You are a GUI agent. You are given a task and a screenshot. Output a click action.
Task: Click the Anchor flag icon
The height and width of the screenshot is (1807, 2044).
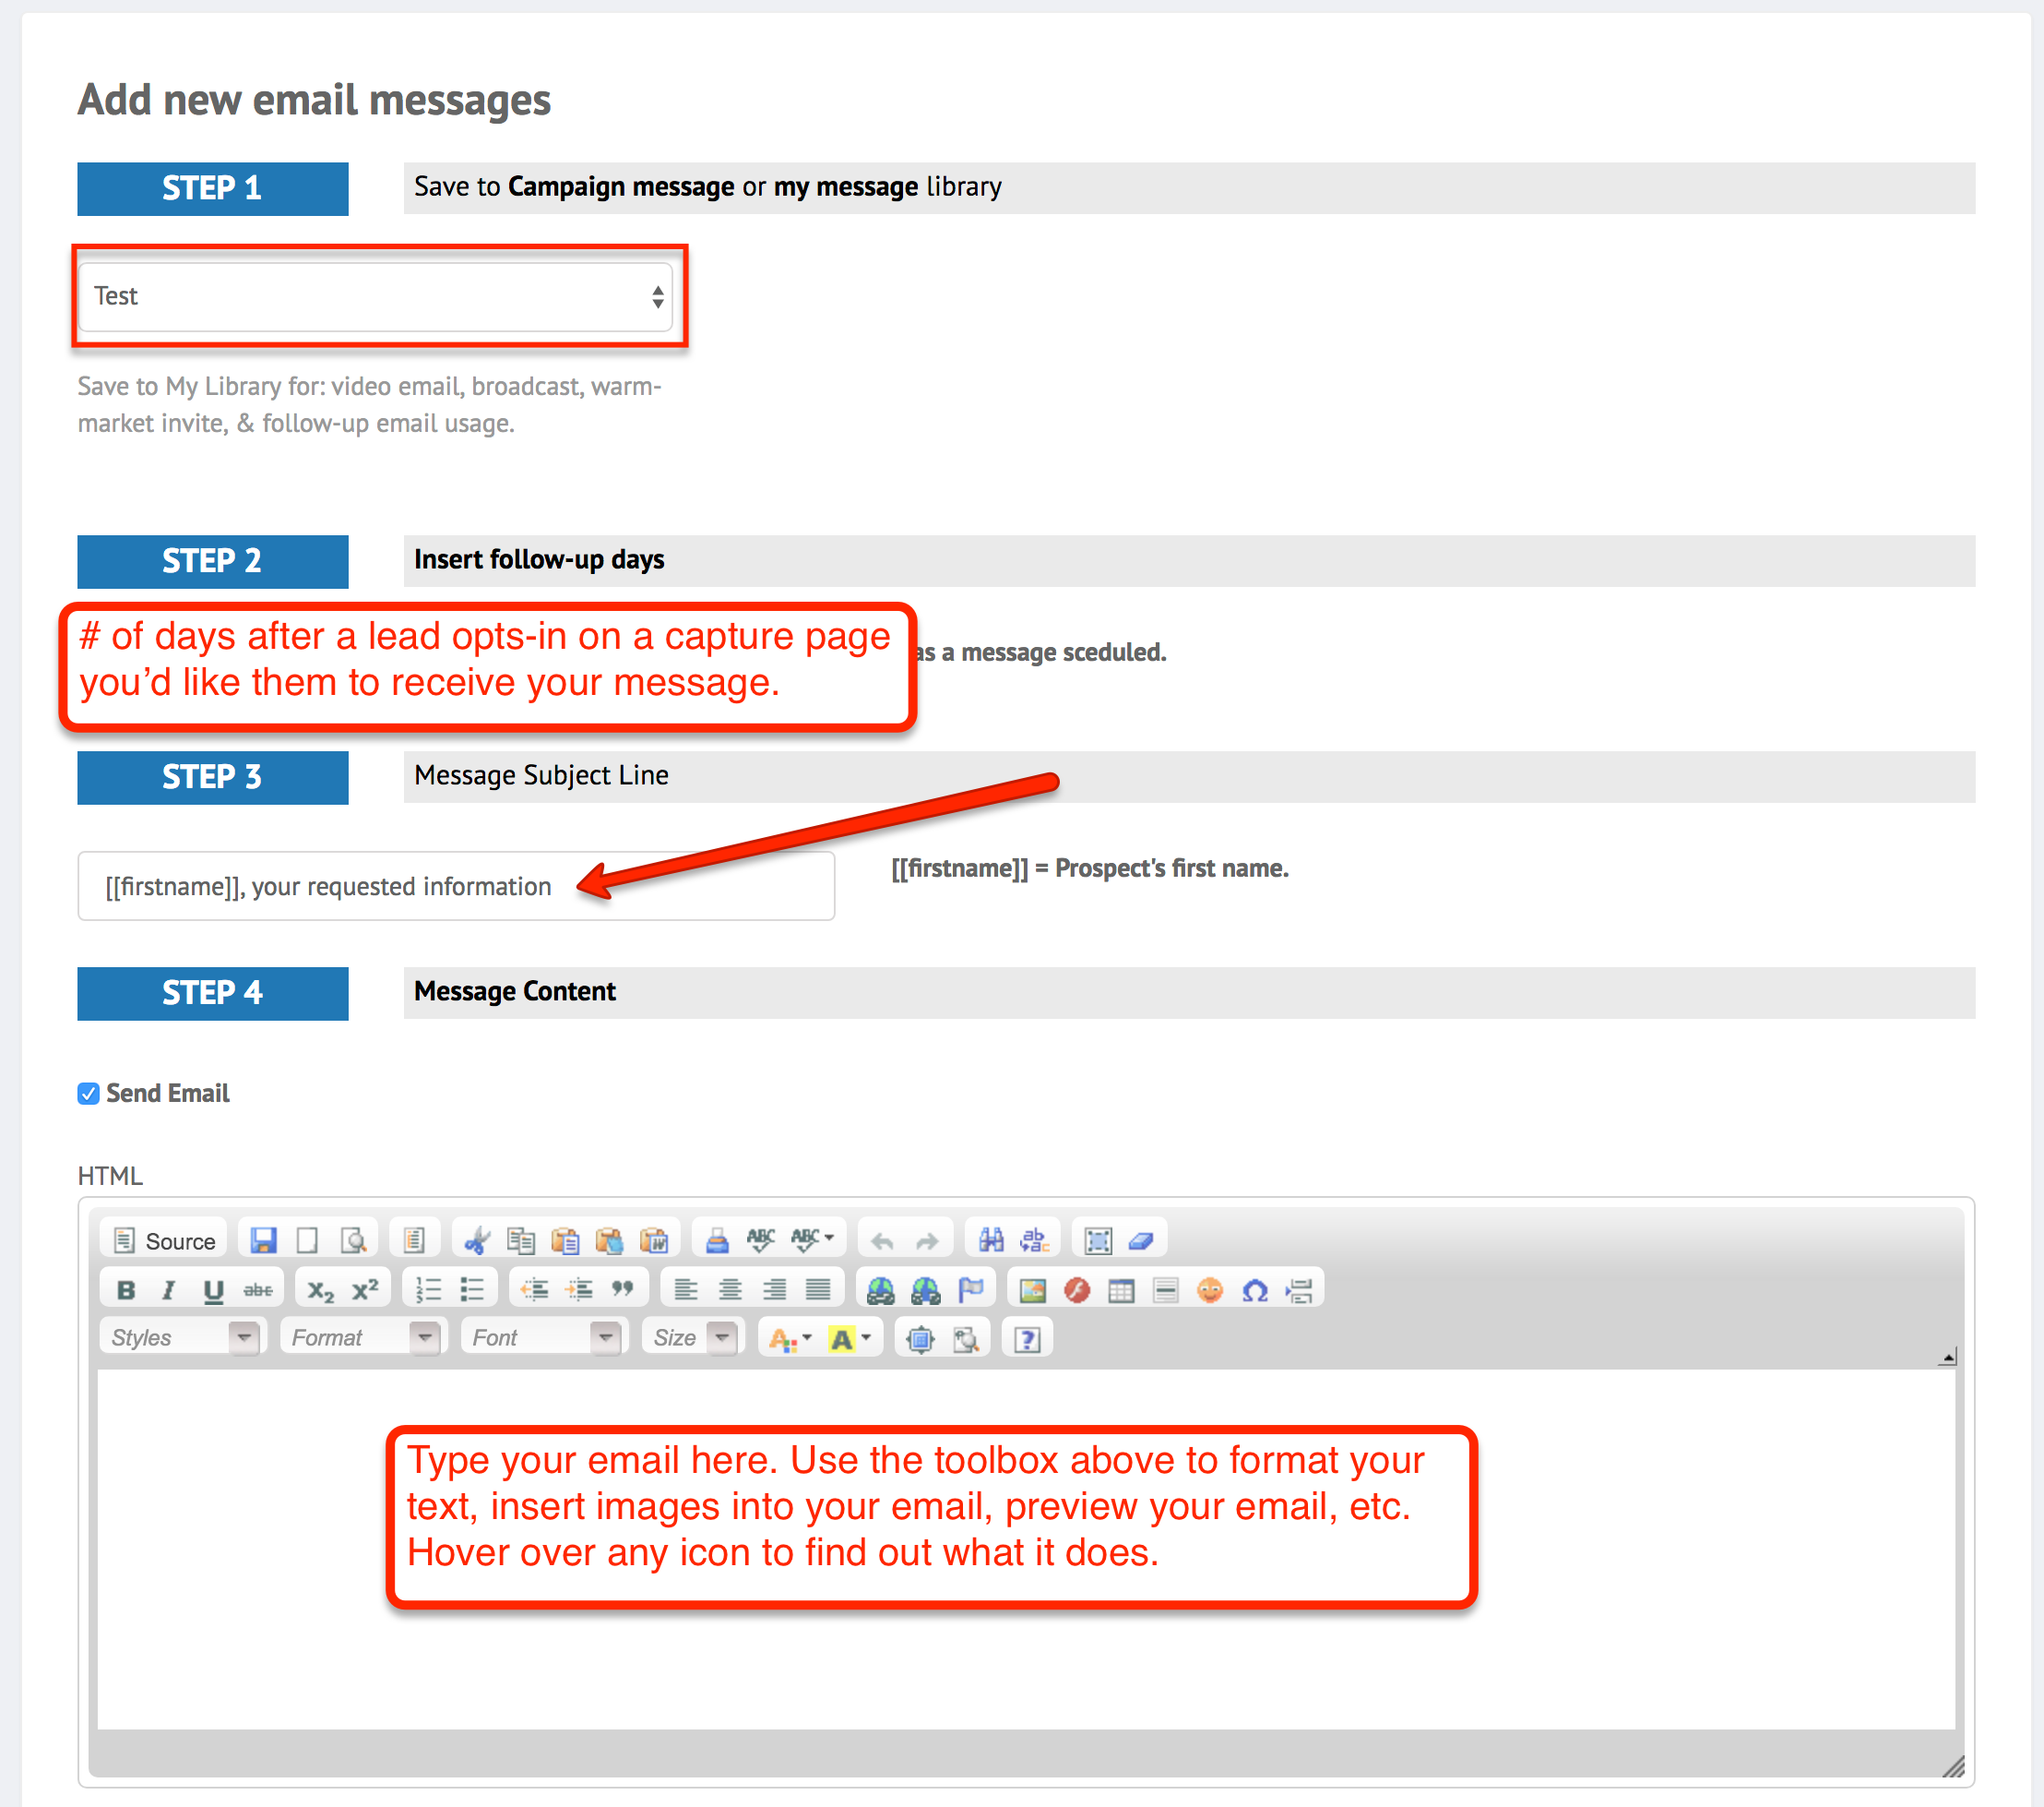[970, 1289]
